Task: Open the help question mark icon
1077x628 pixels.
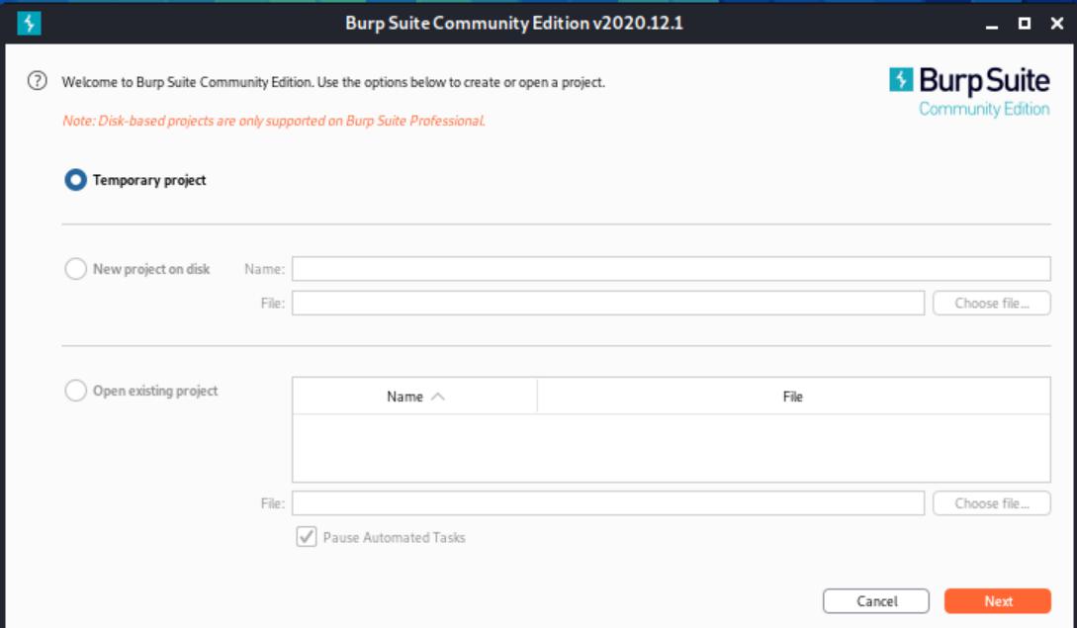Action: click(x=38, y=82)
